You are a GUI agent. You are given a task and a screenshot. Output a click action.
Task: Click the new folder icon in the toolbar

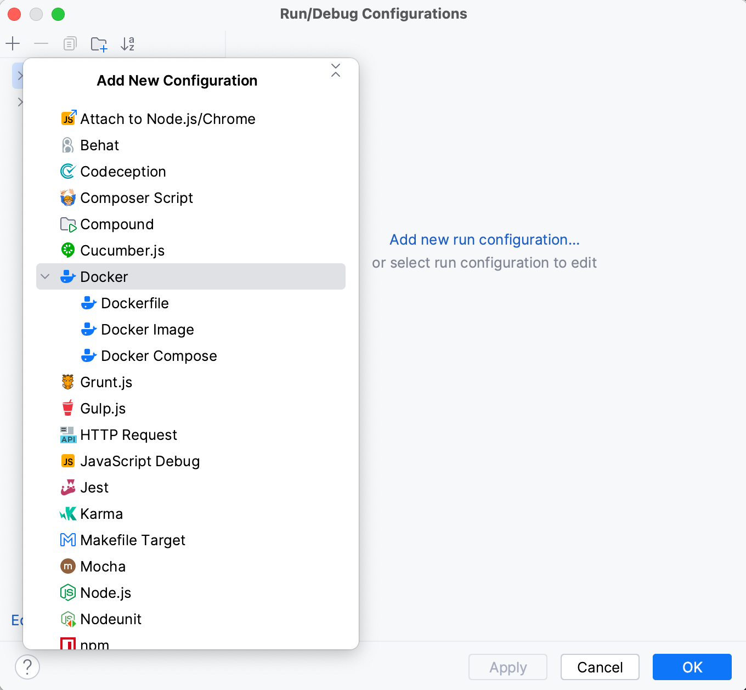[99, 44]
